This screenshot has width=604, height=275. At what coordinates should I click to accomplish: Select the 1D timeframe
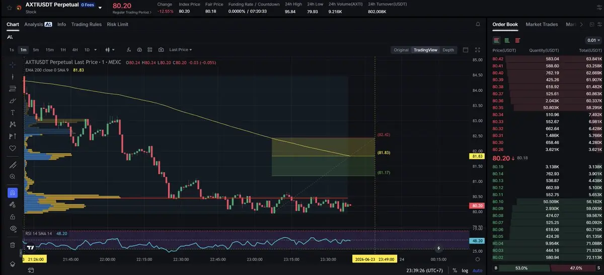87,50
